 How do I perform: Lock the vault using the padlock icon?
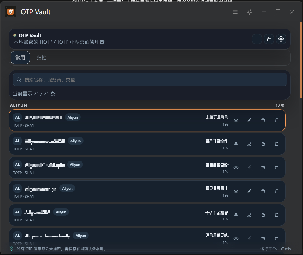(x=269, y=39)
